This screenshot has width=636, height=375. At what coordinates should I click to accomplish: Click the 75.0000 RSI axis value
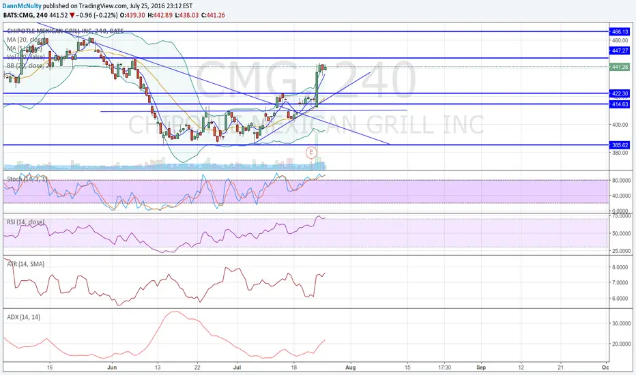click(621, 216)
